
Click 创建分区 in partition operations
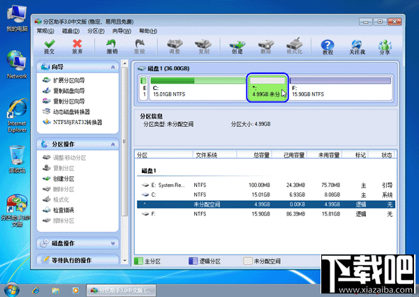(63, 178)
